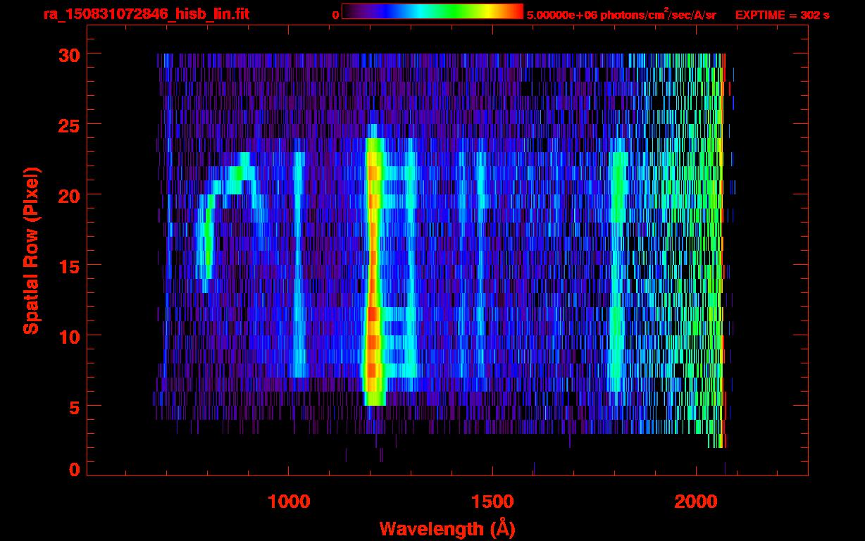
Task: Click the bright orange emission line near 1200 Å
Action: 373,282
